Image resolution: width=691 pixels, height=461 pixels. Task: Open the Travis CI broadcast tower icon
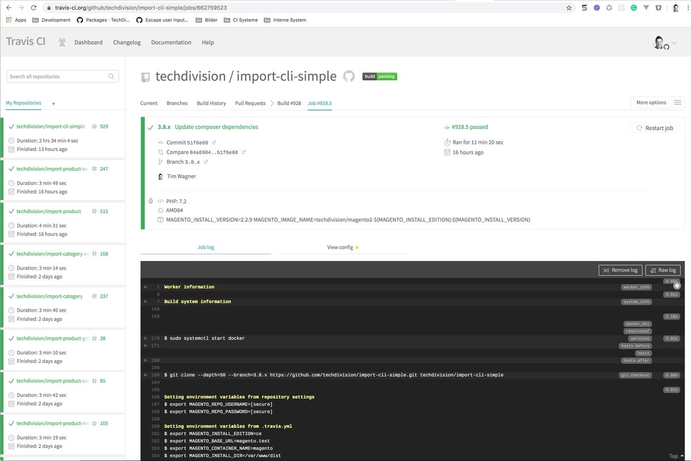(62, 42)
